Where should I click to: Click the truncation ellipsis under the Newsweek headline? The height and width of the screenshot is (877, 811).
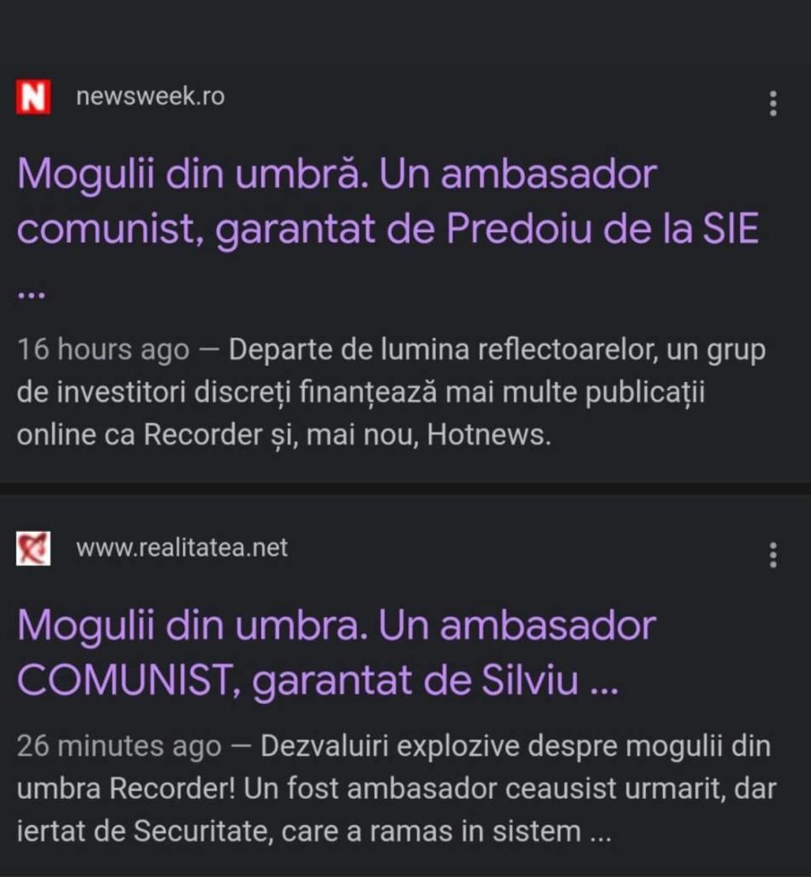click(32, 295)
